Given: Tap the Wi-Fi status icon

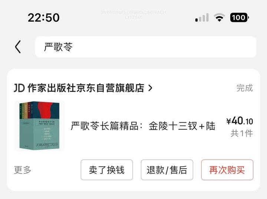Looking at the screenshot, I should click(x=220, y=17).
